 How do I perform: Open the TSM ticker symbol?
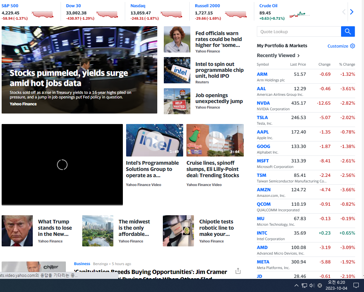261,175
